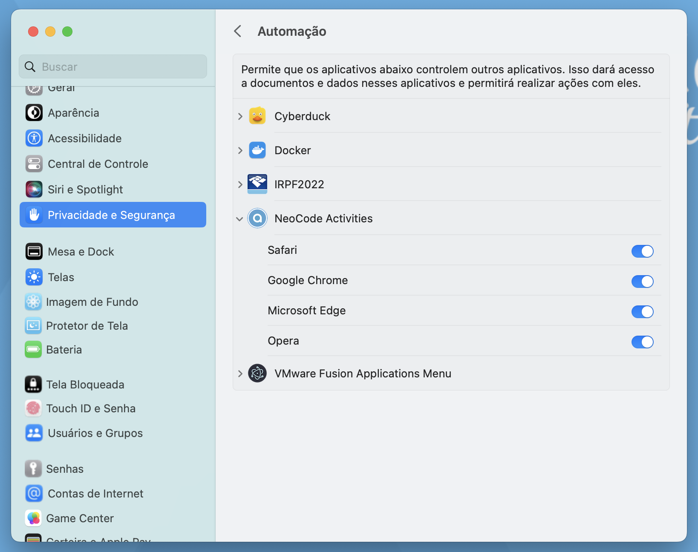Click the Docker app name

[x=292, y=150]
